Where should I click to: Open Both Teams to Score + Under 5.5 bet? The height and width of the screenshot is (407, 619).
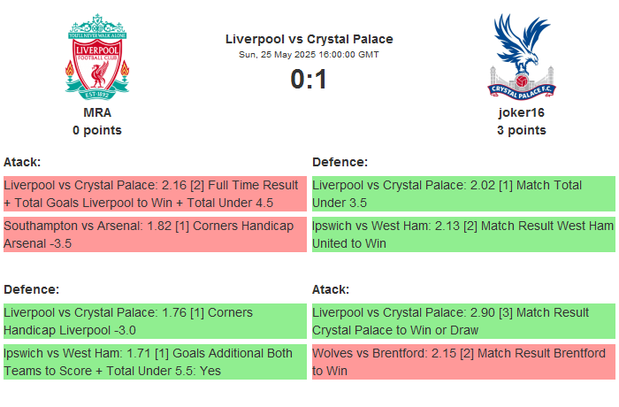pos(155,362)
